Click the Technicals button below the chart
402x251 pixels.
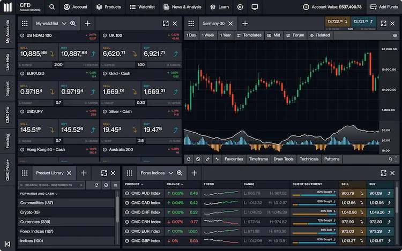[309, 159]
